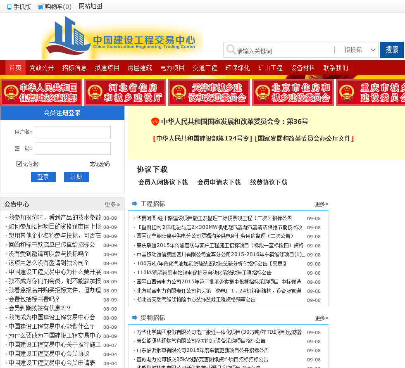This screenshot has width=405, height=368.
Task: Click the blue 搜索 button
Action: [392, 50]
